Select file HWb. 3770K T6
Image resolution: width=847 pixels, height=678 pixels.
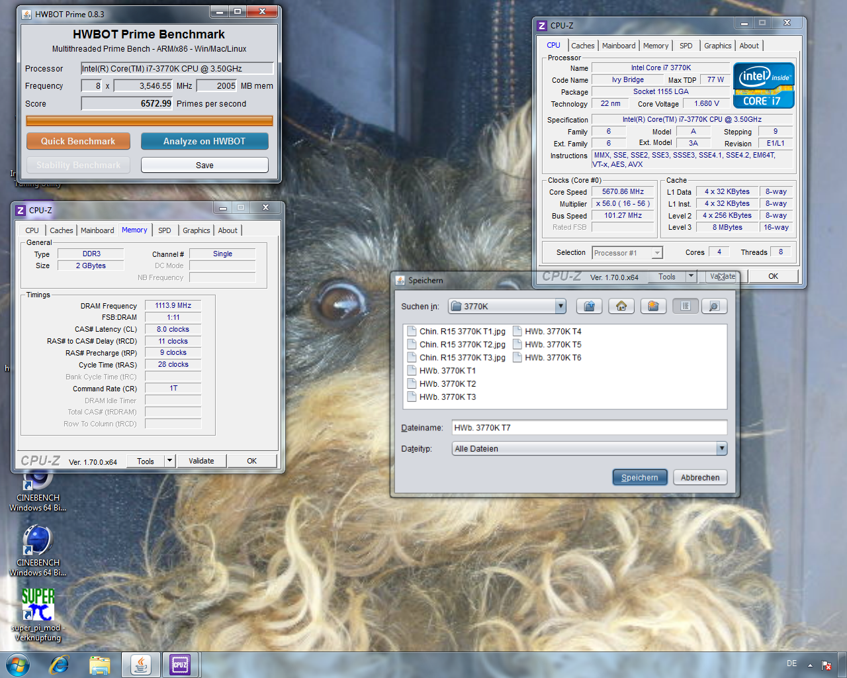point(547,358)
